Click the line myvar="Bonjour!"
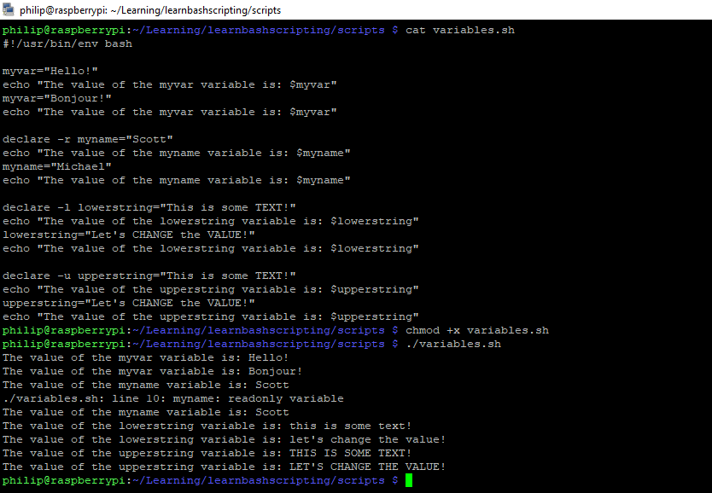This screenshot has width=712, height=493. [x=57, y=98]
